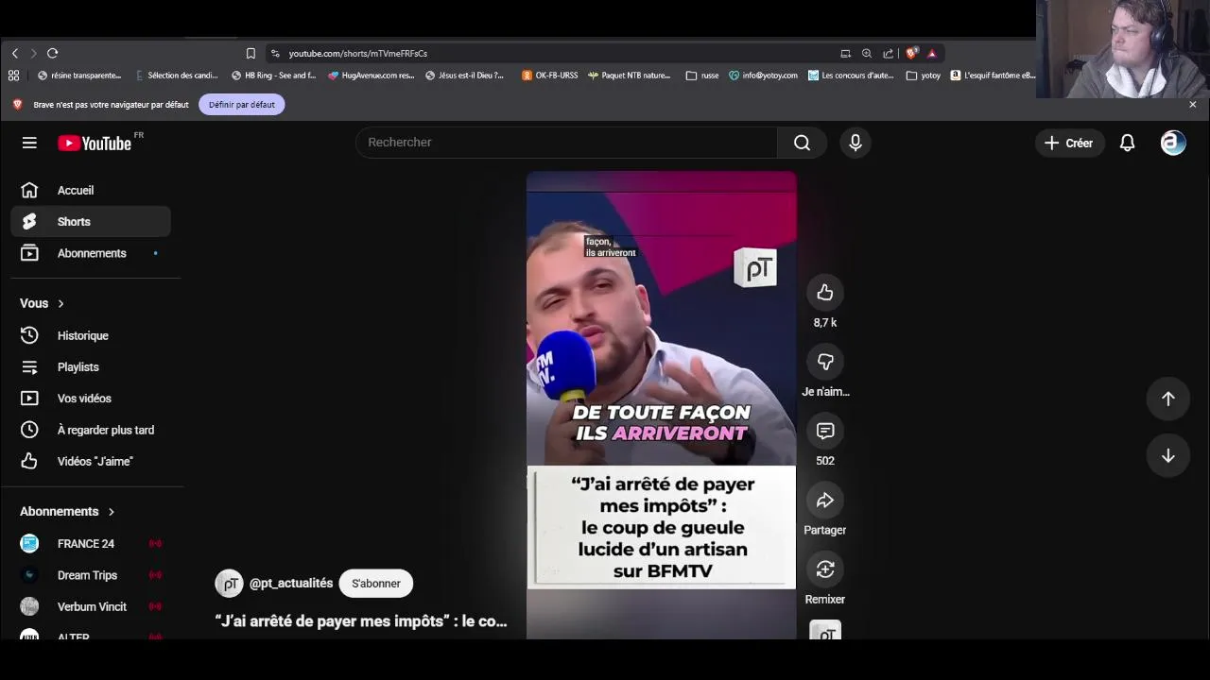The image size is (1210, 680).
Task: Open the notifications bell
Action: (x=1127, y=143)
